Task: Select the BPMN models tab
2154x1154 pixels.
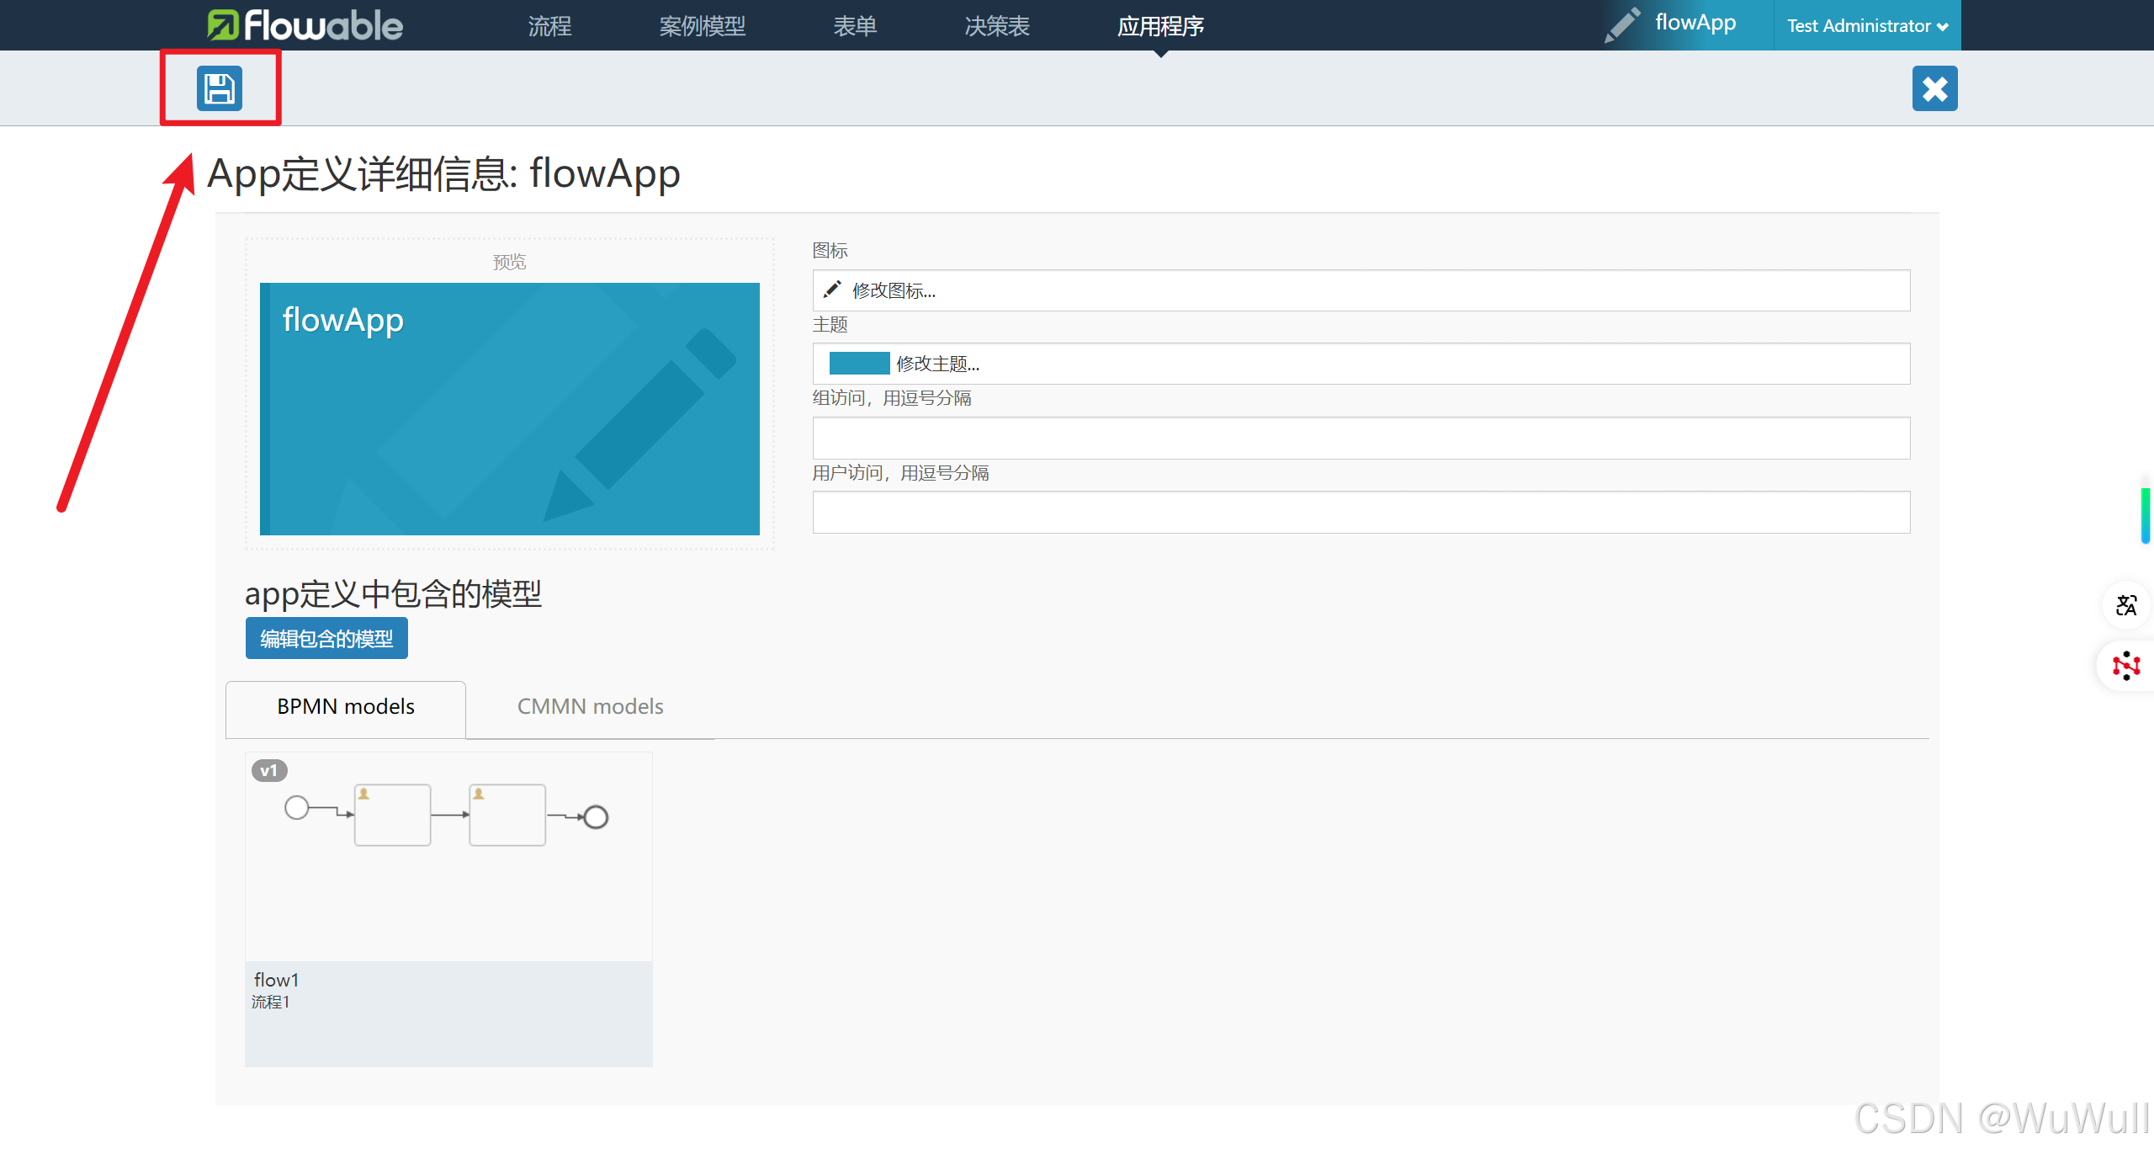Action: point(346,706)
